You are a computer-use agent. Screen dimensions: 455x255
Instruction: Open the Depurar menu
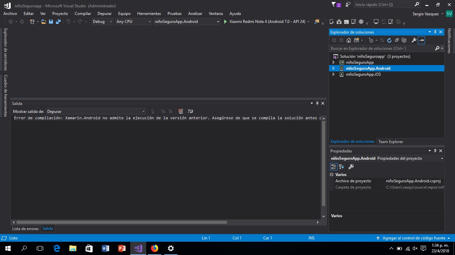click(105, 14)
